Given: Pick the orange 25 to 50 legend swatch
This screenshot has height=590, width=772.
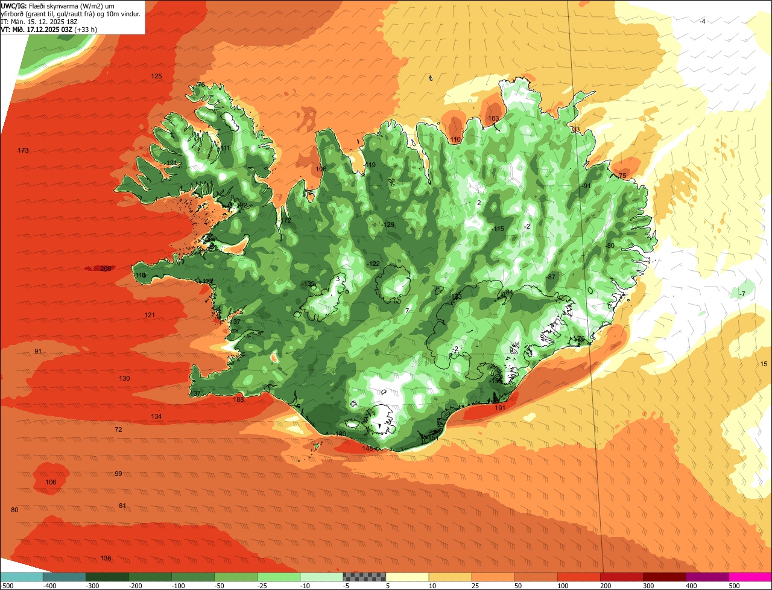Looking at the screenshot, I should coord(493,577).
